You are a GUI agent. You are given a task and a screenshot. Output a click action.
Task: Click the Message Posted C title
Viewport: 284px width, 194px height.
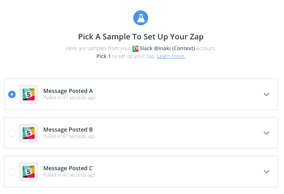pos(68,168)
